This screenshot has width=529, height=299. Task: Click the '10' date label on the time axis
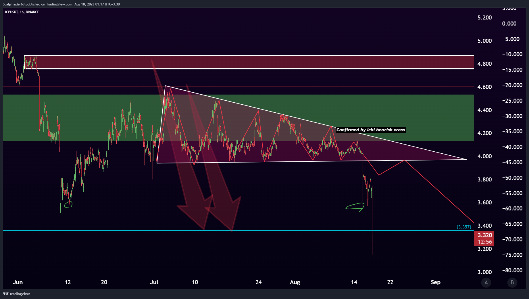[195, 282]
